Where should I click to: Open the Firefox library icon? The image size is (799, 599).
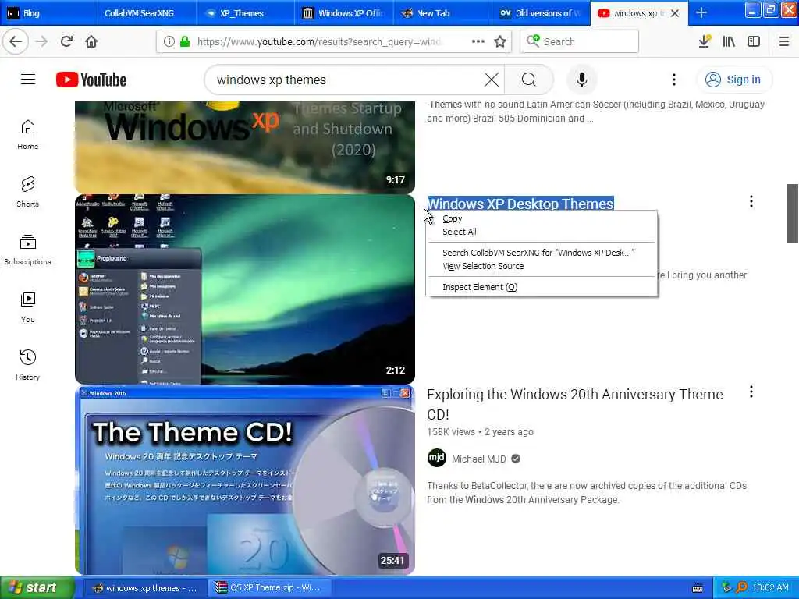730,42
